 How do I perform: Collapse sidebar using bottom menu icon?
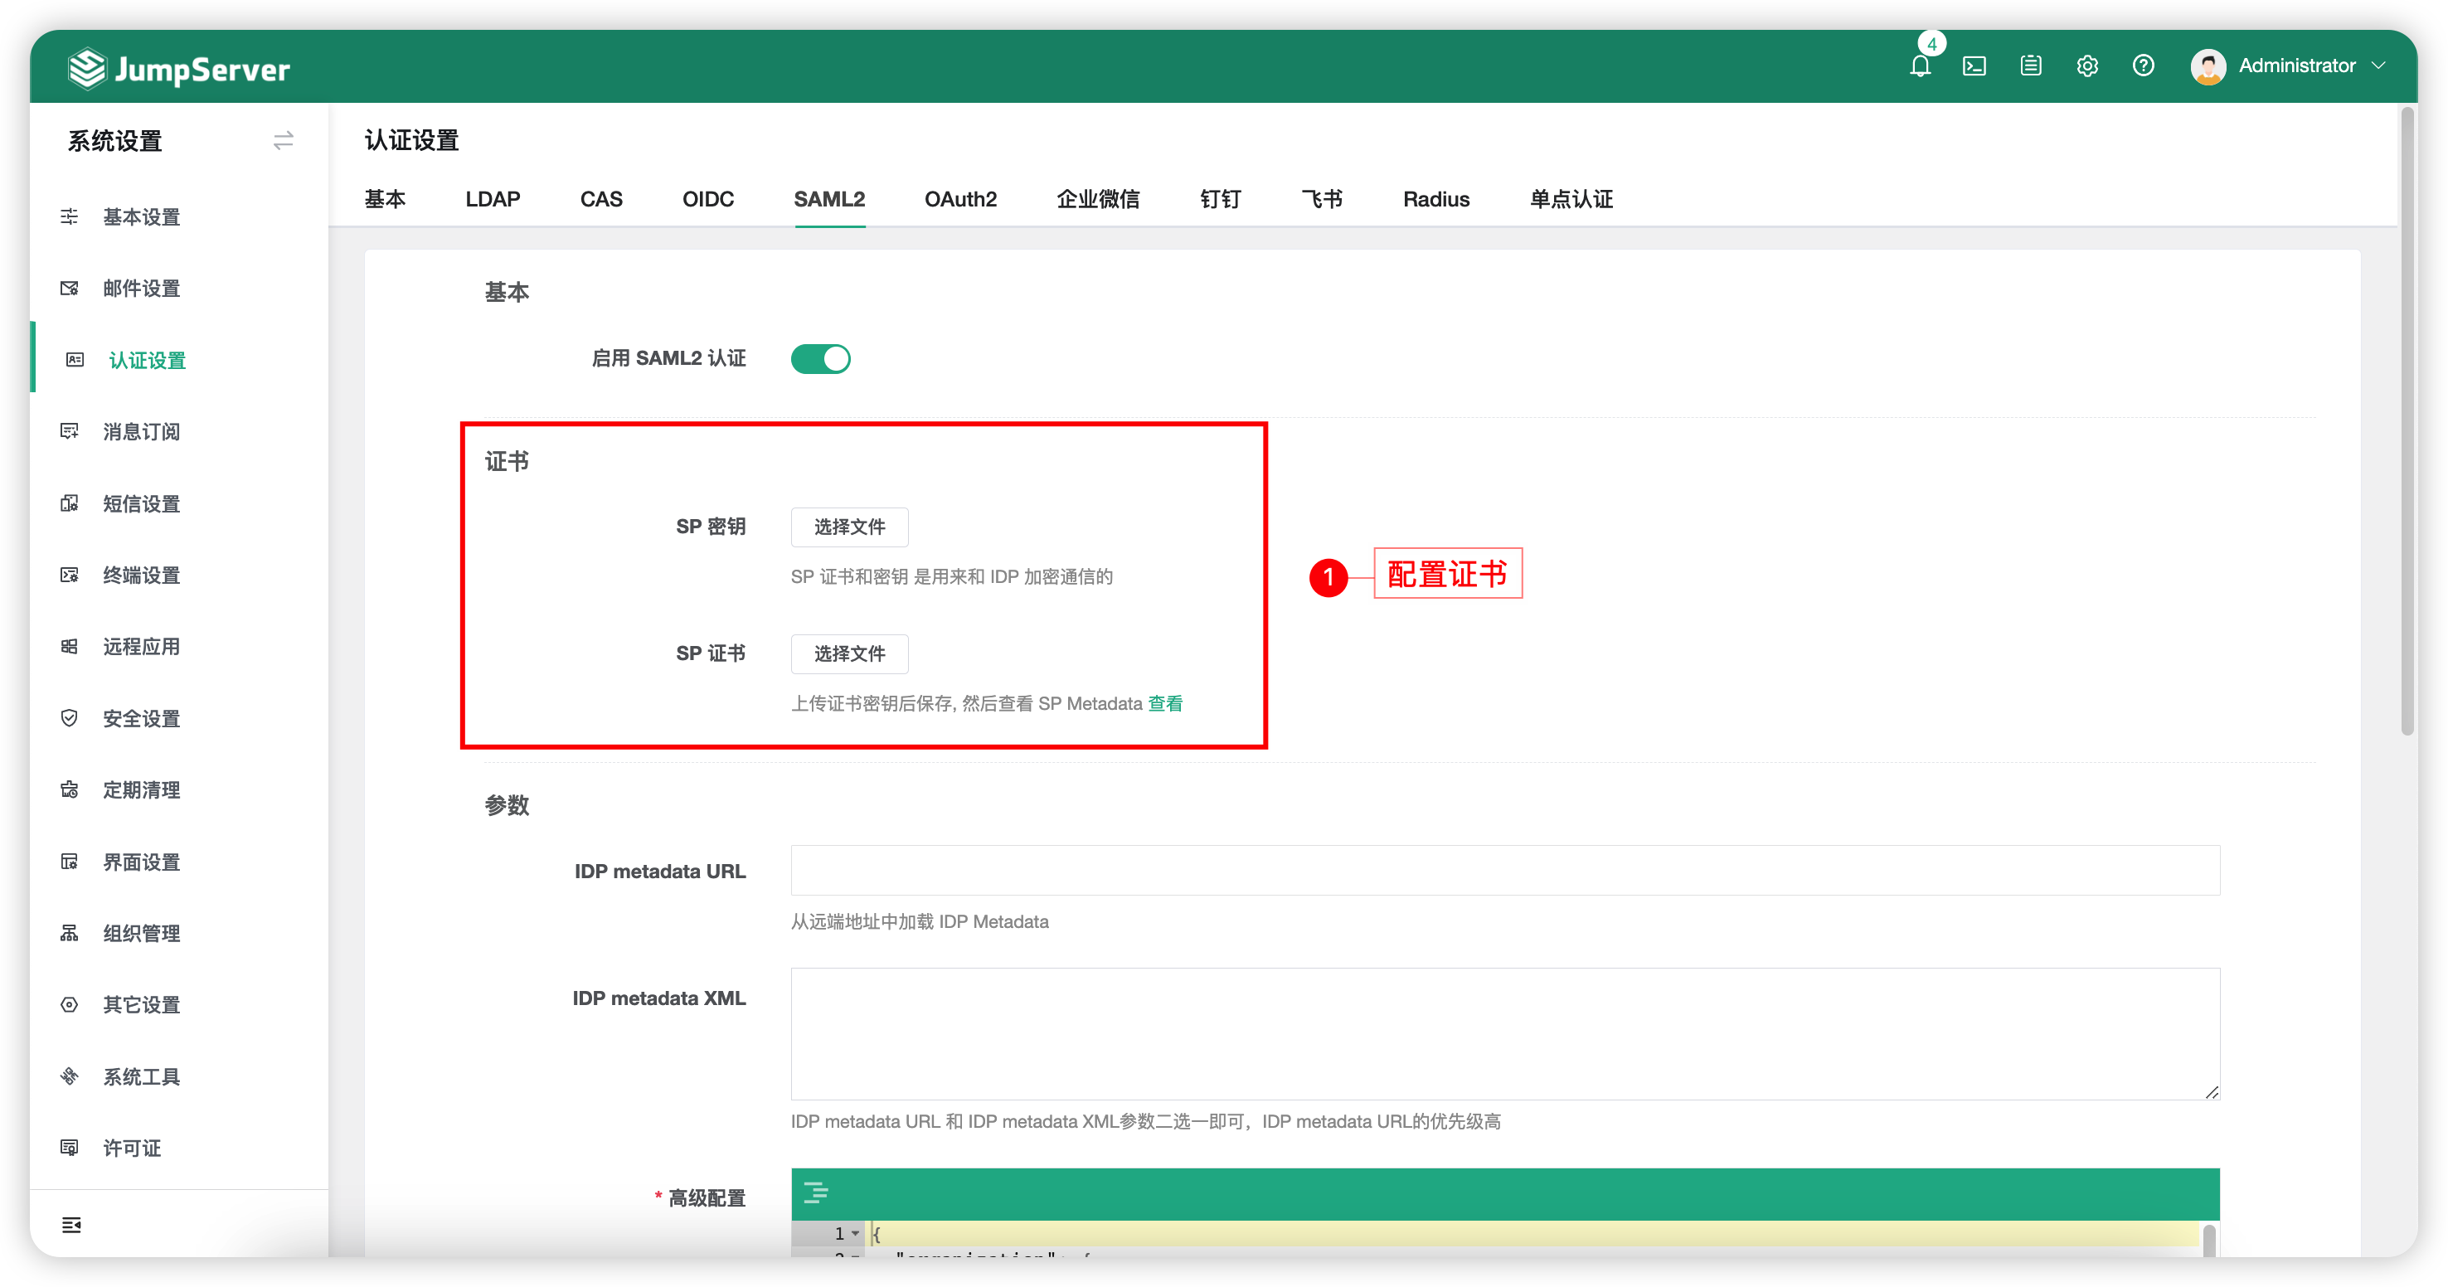(71, 1224)
